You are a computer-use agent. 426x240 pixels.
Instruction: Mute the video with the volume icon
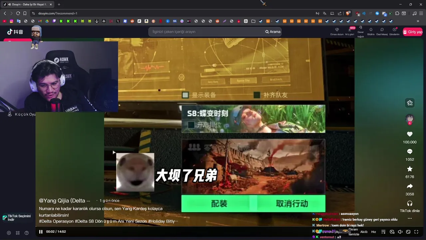click(x=400, y=232)
